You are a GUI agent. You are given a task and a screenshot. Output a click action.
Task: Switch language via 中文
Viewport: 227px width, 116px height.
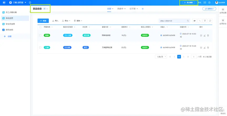tap(200, 3)
